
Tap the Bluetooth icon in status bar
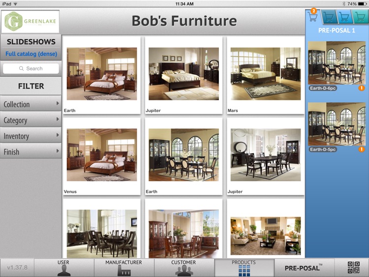(x=343, y=4)
